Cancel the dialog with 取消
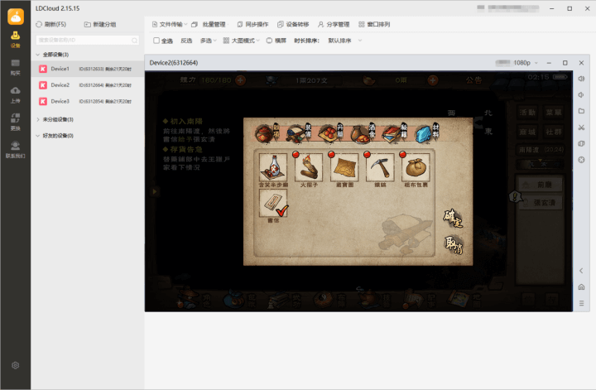 (x=454, y=245)
